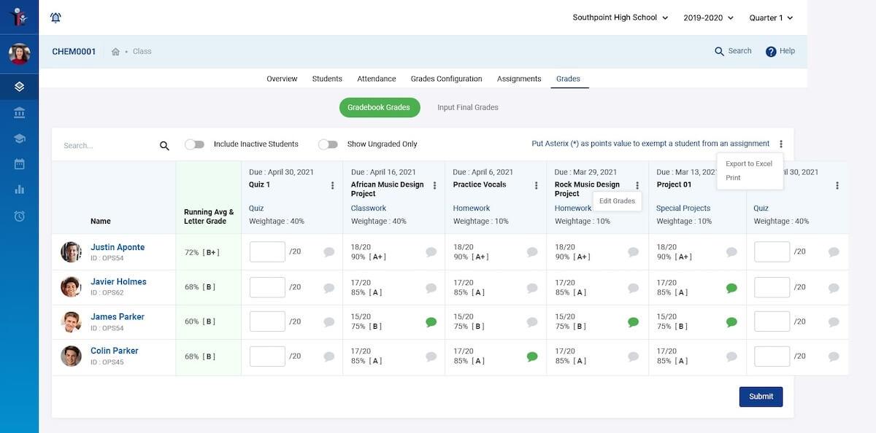Viewport: 876px width, 433px height.
Task: Click the Special Projects category link
Action: (683, 208)
